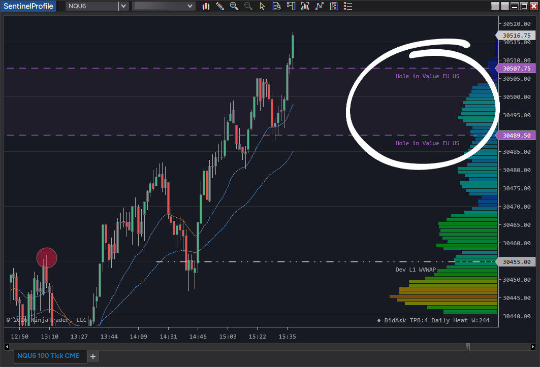Open the properties list icon
Image resolution: width=540 pixels, height=367 pixels.
pyautogui.click(x=348, y=6)
